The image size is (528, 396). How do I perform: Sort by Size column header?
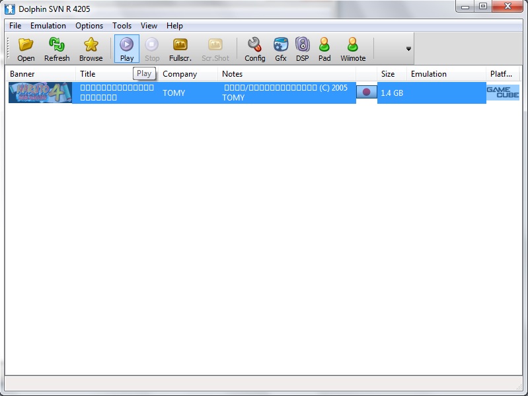[392, 74]
